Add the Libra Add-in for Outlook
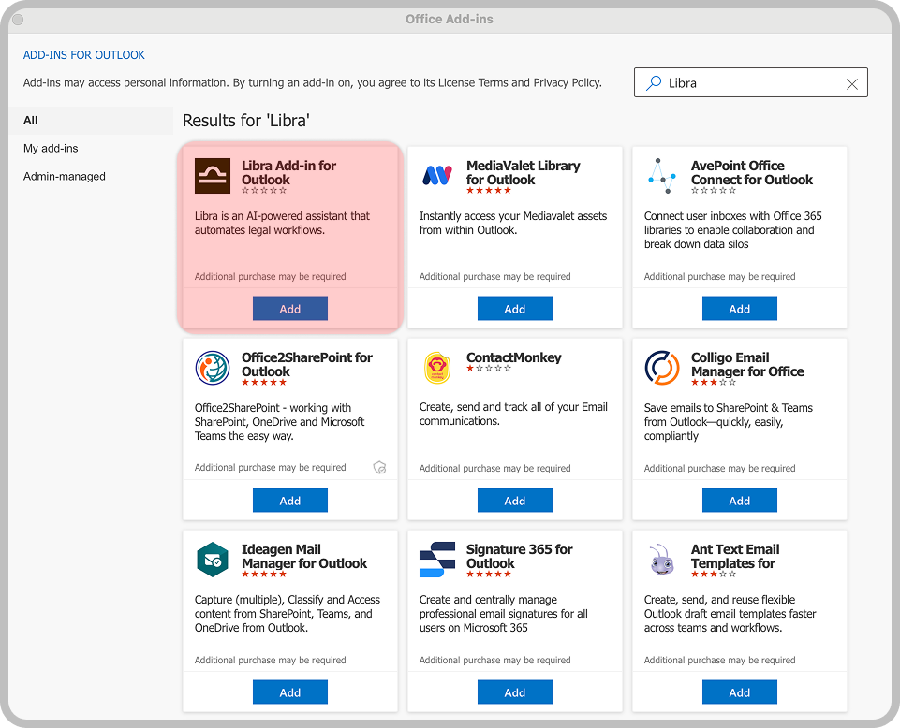The width and height of the screenshot is (900, 728). click(289, 308)
